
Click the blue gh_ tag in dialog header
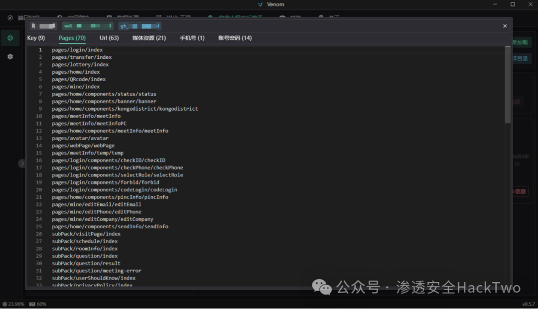tap(139, 26)
